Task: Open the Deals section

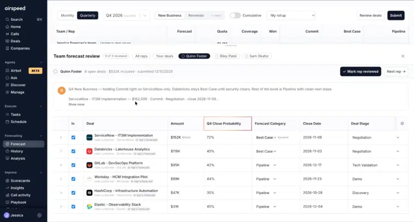Action: click(13, 41)
